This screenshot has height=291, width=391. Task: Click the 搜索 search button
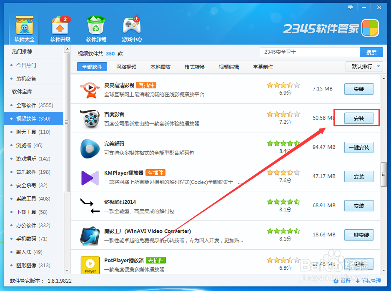[x=371, y=52]
